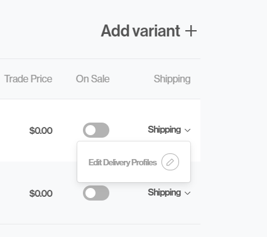
Task: Click empty area inside delivery profiles popup
Action: tap(134, 177)
